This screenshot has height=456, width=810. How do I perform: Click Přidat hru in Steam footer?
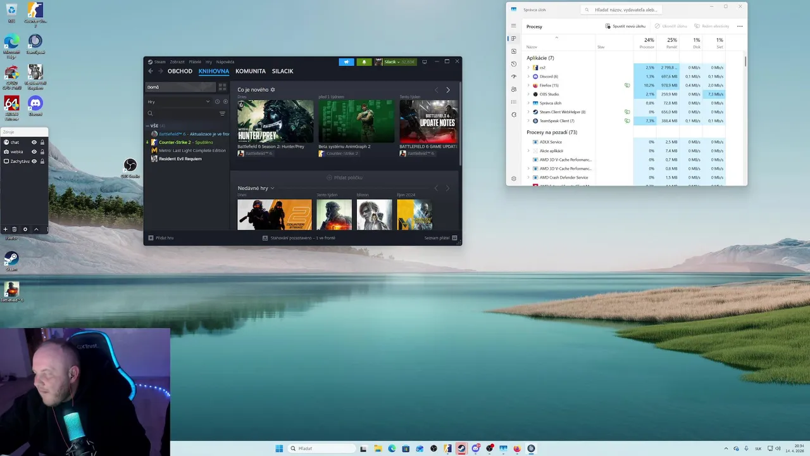click(x=161, y=238)
